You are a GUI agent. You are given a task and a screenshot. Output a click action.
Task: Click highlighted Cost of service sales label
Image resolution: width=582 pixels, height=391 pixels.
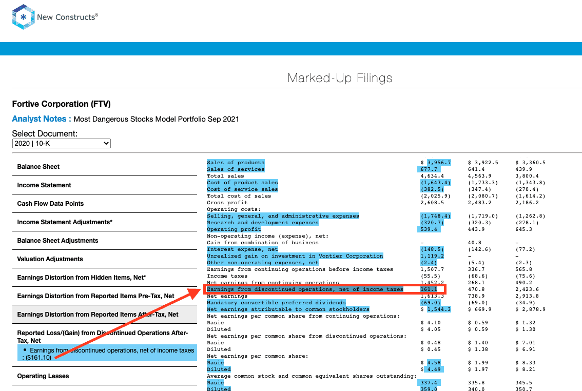(242, 189)
